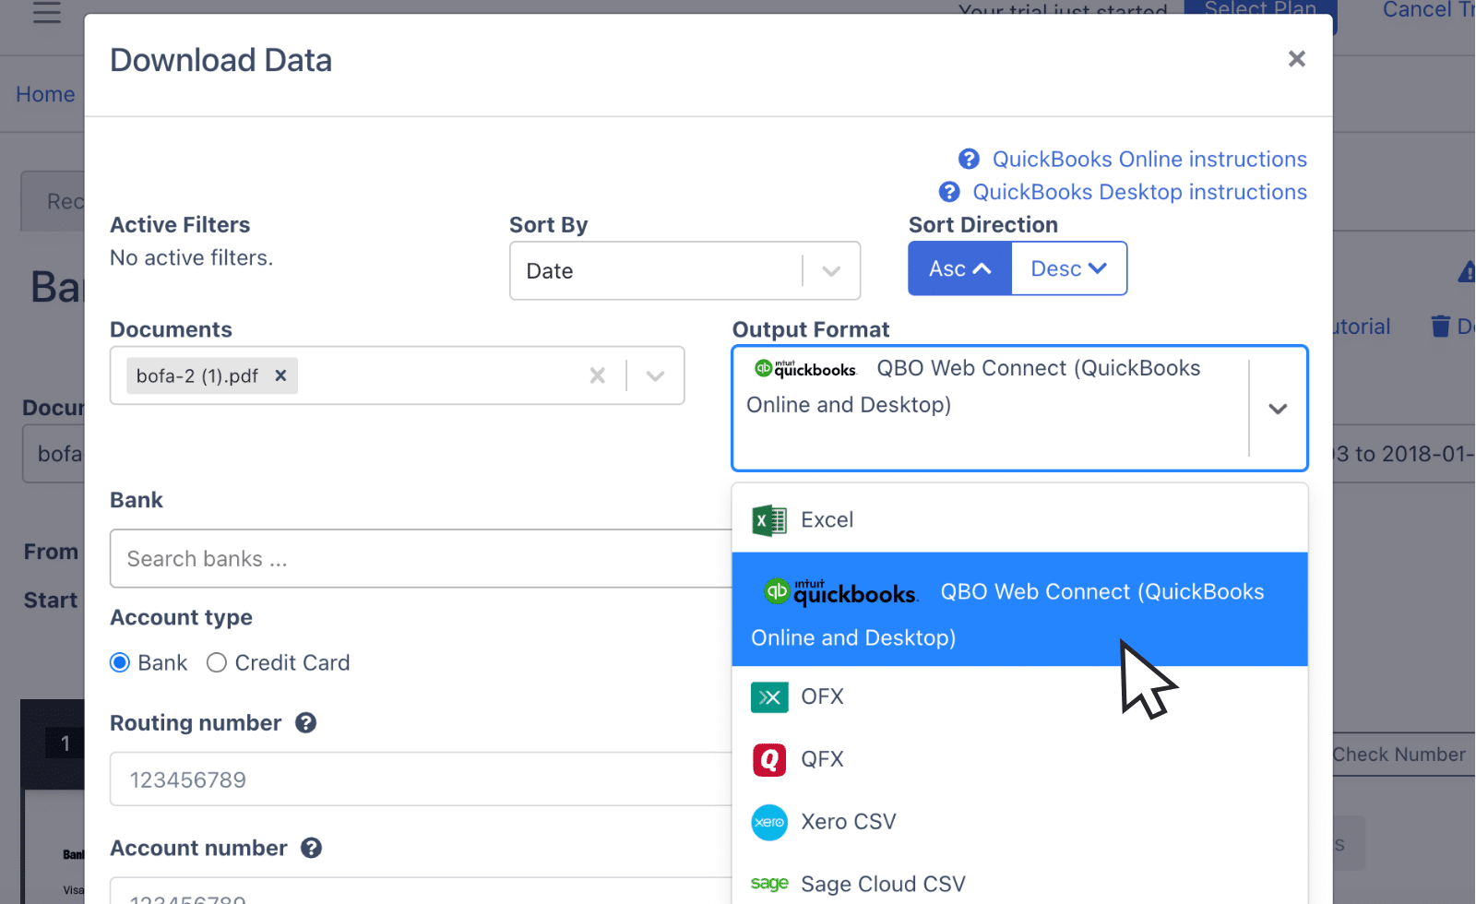Click the QuickBooks logo in the format list
Viewport: 1476px width, 904px height.
click(x=838, y=593)
